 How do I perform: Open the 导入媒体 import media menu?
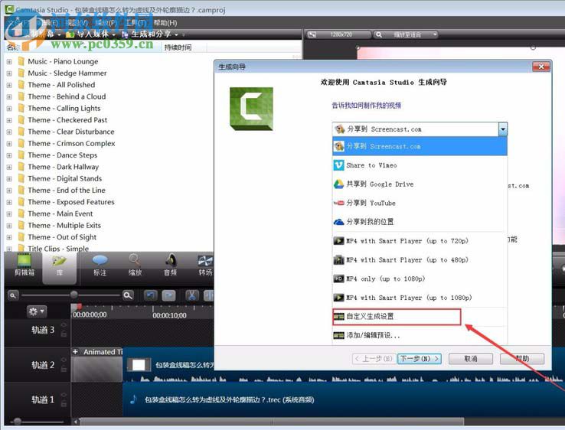point(92,34)
